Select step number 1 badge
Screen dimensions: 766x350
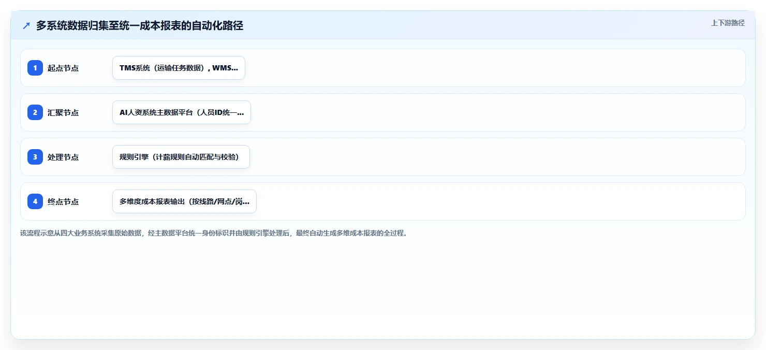35,68
